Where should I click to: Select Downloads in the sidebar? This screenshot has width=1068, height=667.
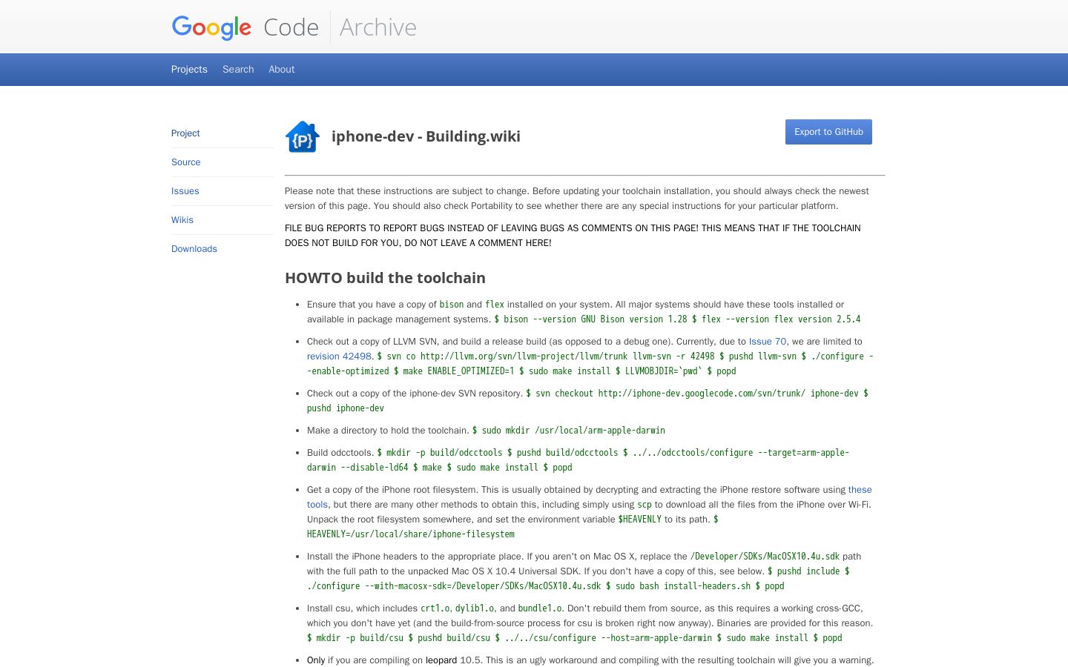click(x=194, y=249)
